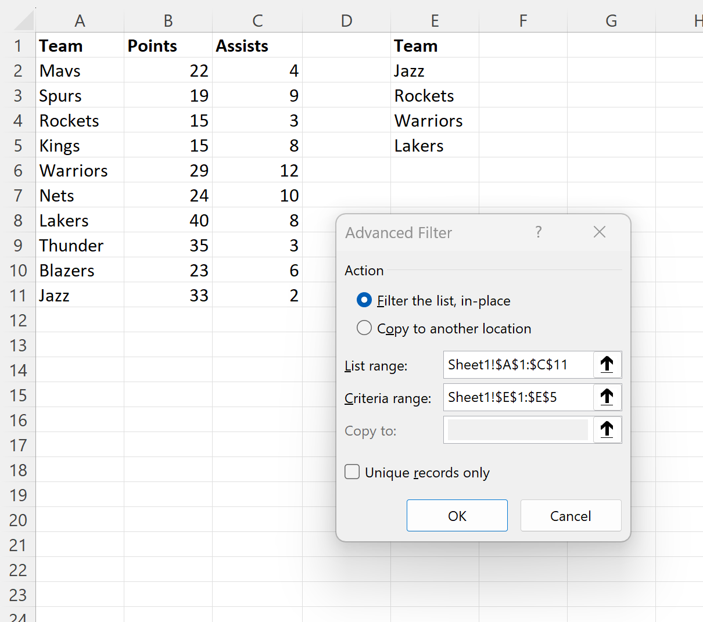Click the Filter the list, in-place radio
This screenshot has height=622, width=703.
[364, 300]
